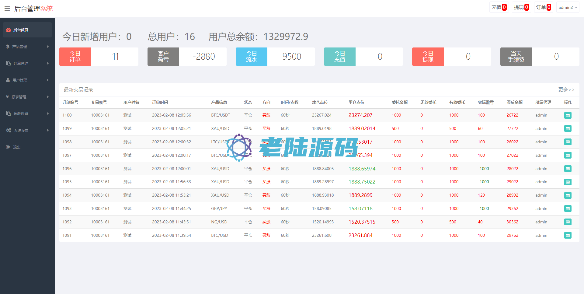Open details icon for order 1096
Screen dimensions: 584x294
coord(568,169)
